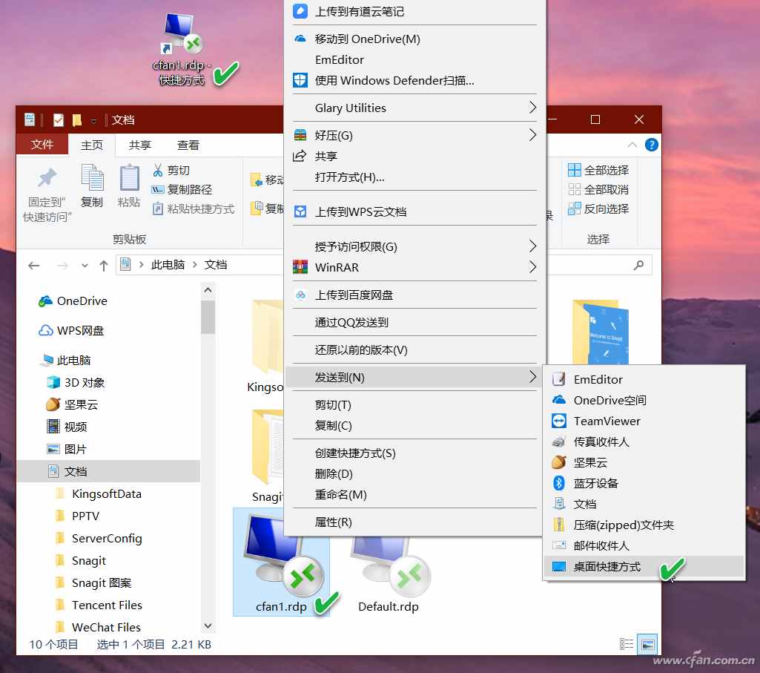760x673 pixels.
Task: Expand the Glary Utilities submenu
Action: click(415, 108)
